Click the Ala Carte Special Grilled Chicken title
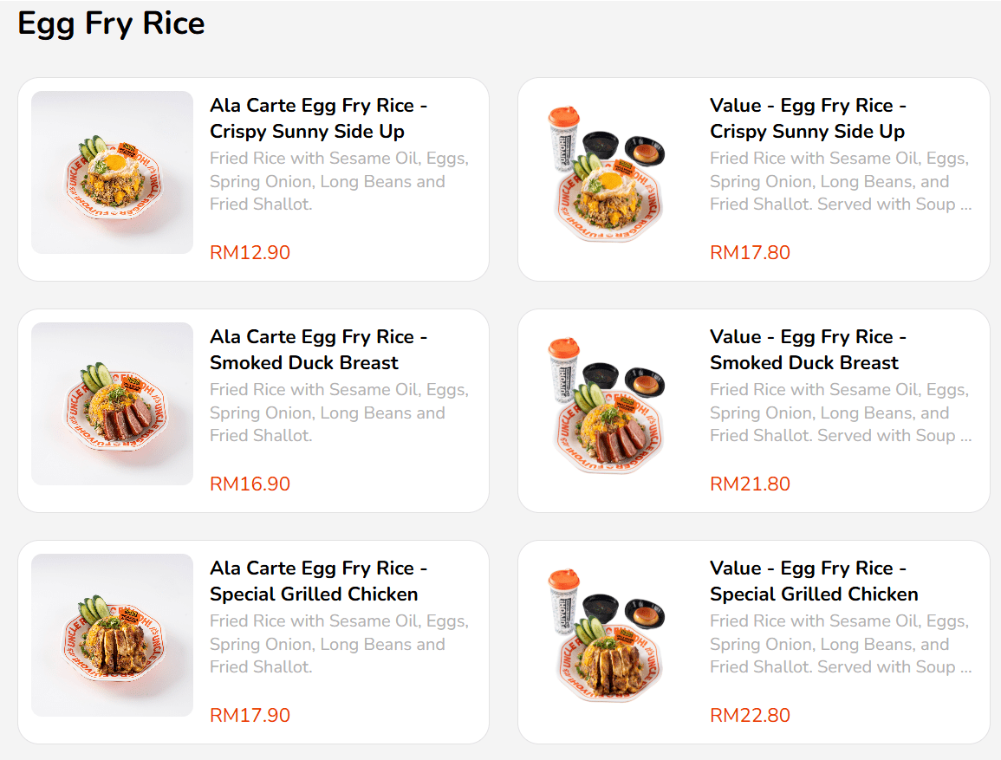This screenshot has height=760, width=1001. point(318,581)
